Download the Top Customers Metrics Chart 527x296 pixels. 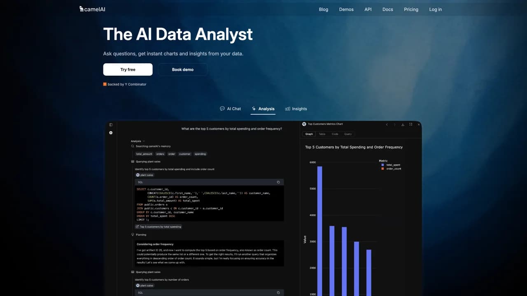(403, 124)
